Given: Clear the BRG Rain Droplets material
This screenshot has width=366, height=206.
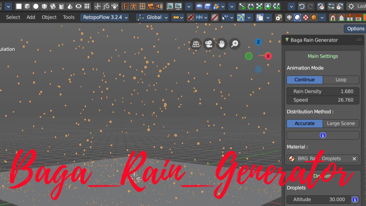Looking at the screenshot, I should [x=354, y=158].
